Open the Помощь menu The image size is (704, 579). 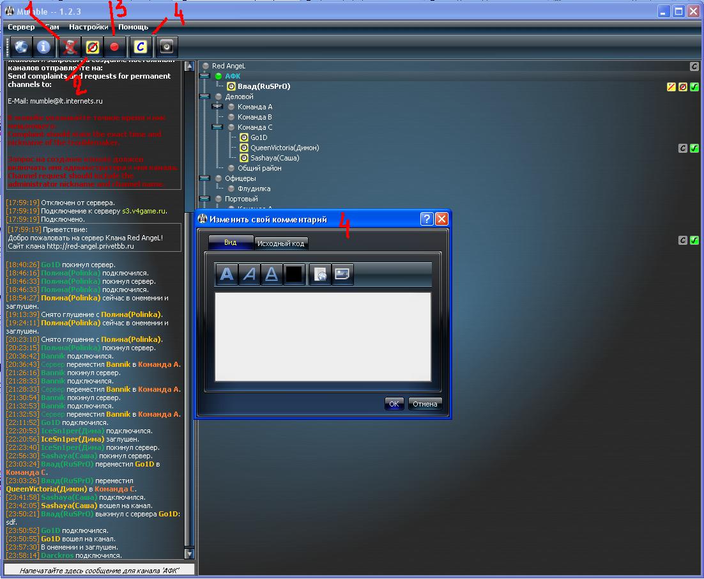coord(134,27)
